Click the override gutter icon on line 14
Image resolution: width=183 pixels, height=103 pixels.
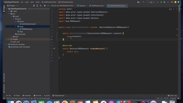[54, 49]
